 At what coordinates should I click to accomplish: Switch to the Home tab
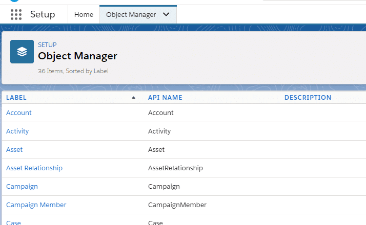(84, 14)
